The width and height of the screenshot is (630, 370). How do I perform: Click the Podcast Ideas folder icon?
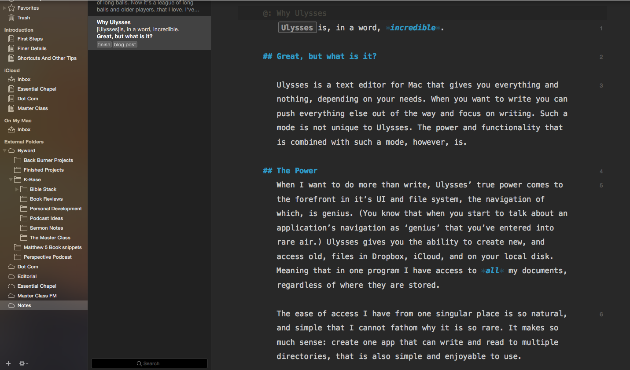point(24,218)
